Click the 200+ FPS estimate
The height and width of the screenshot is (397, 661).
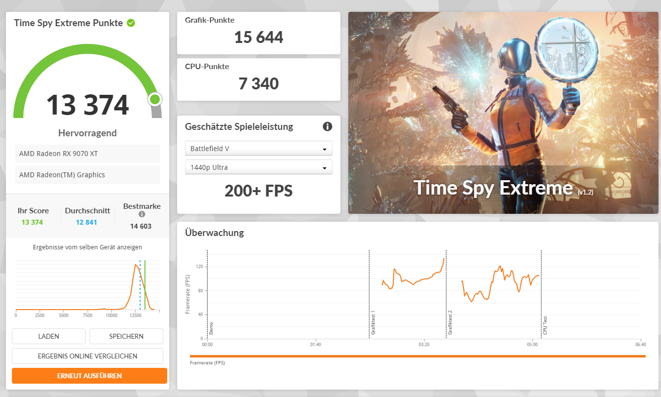(x=259, y=191)
